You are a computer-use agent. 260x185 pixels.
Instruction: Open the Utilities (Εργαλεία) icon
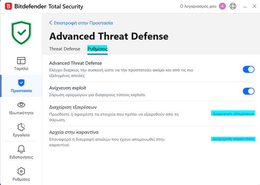click(21, 127)
